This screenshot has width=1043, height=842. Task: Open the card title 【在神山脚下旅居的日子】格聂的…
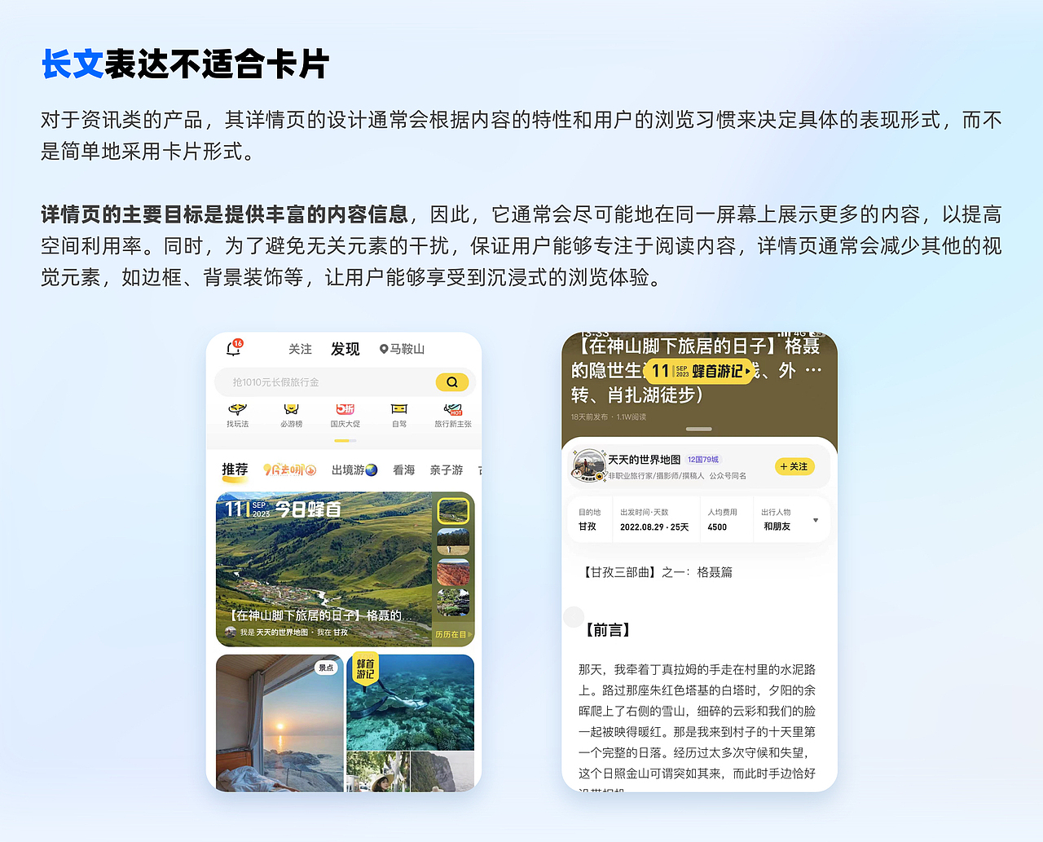click(x=319, y=615)
